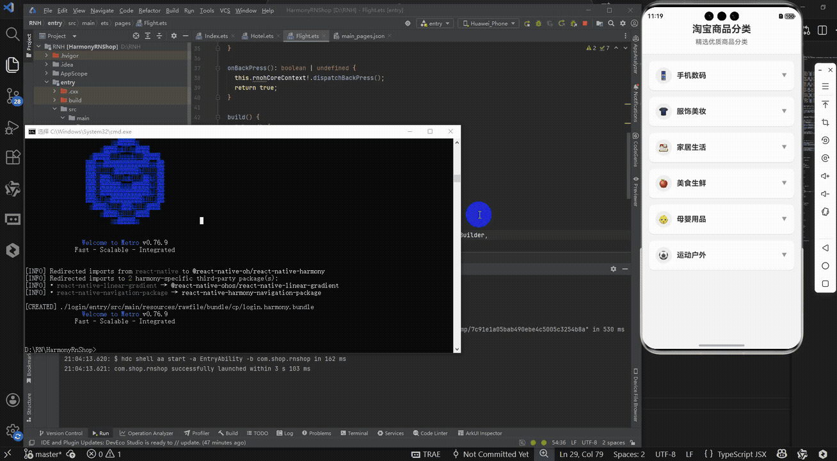Open the Terminal tool window tab

click(x=354, y=433)
